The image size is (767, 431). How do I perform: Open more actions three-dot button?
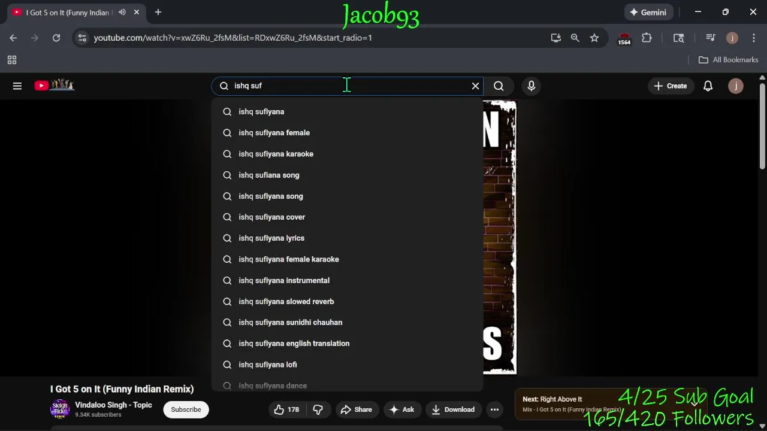click(494, 409)
